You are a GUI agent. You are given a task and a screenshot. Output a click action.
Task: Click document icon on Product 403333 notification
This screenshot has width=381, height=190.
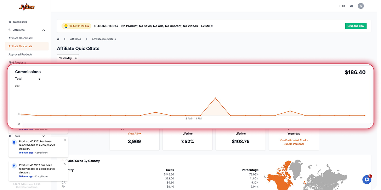pyautogui.click(x=14, y=166)
